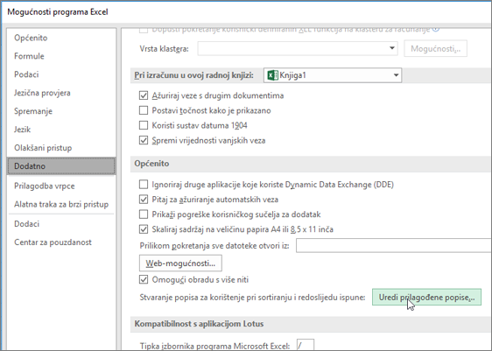Select Olakšani pristup in the list
This screenshot has height=351, width=492.
click(43, 148)
